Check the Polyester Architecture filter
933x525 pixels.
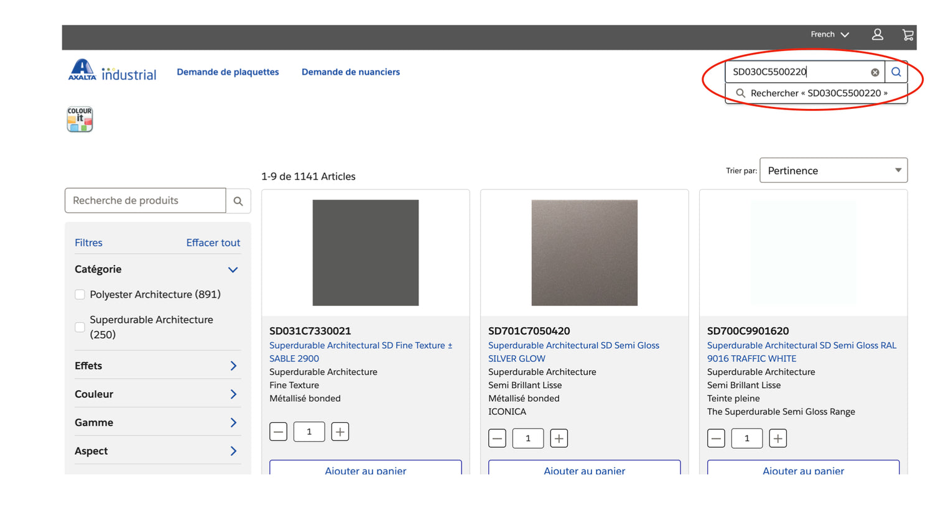(x=80, y=295)
